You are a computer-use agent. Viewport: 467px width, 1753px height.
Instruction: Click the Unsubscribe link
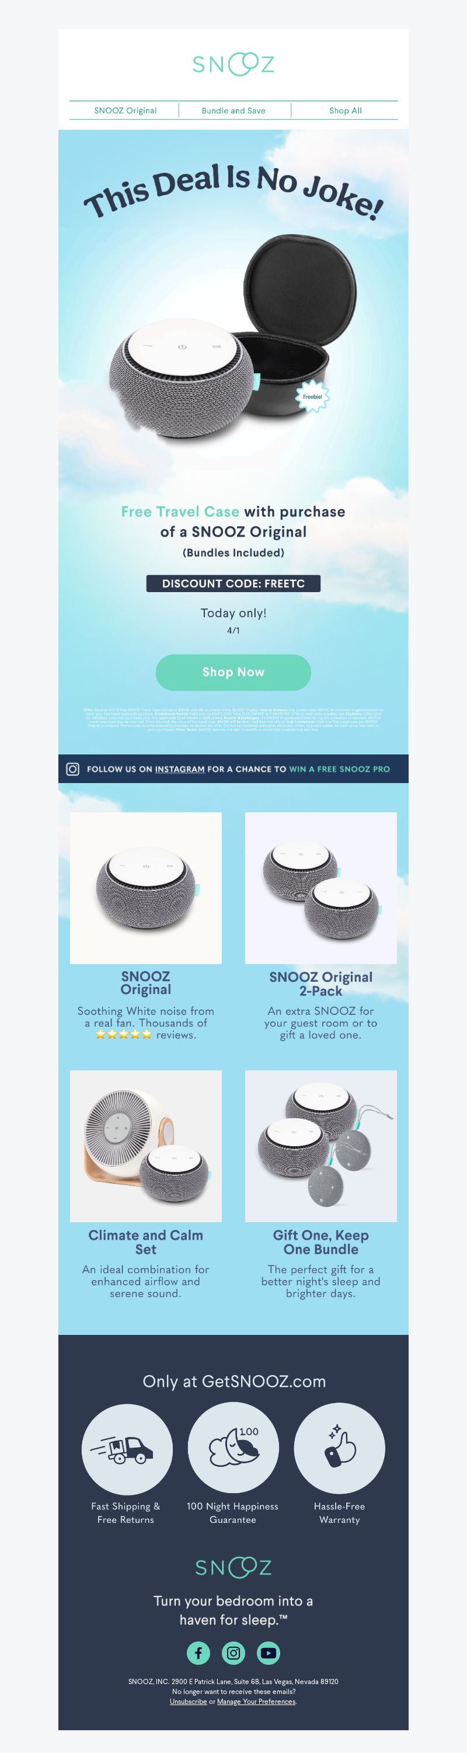[x=188, y=1701]
